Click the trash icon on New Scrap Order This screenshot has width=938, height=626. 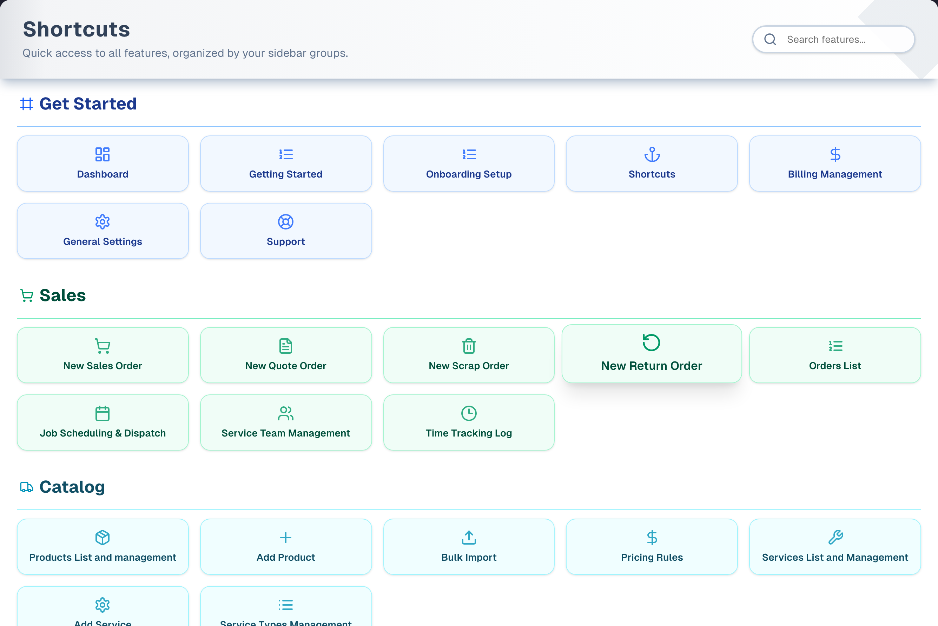click(469, 346)
